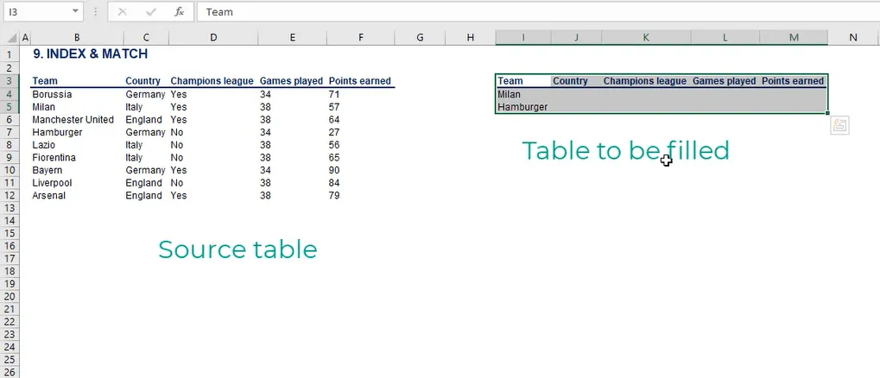Click the Select All corner triangle
Viewport: 880px width, 378px height.
point(11,38)
